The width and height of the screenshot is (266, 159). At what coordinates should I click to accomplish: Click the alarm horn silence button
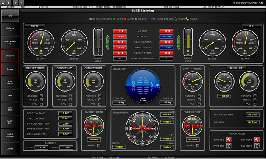(9, 16)
